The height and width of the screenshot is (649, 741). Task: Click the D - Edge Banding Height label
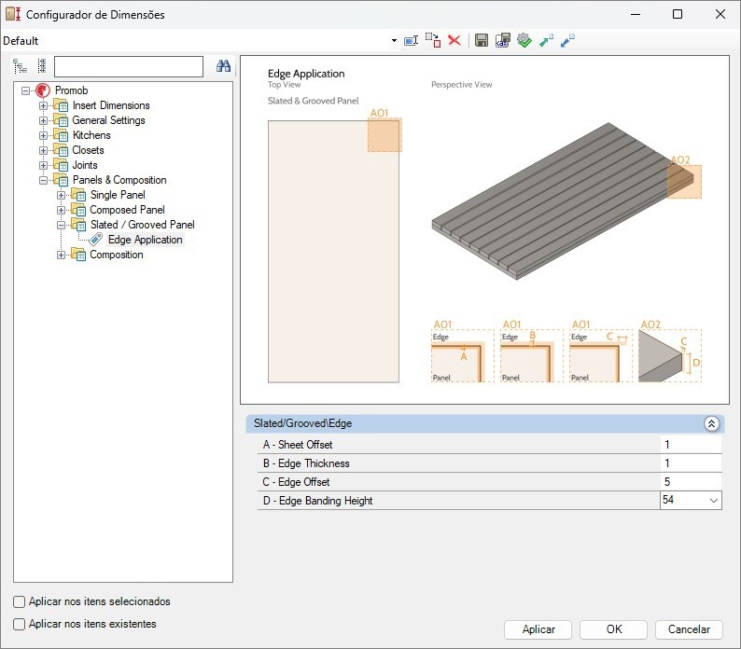pos(317,501)
